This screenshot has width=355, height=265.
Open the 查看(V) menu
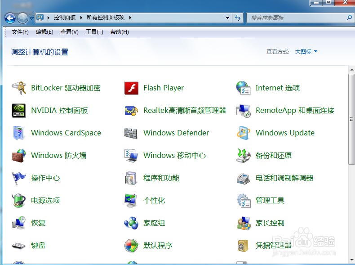(x=70, y=32)
